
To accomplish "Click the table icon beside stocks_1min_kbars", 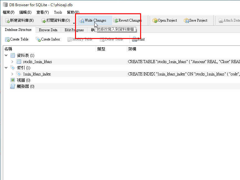I will click(19, 62).
